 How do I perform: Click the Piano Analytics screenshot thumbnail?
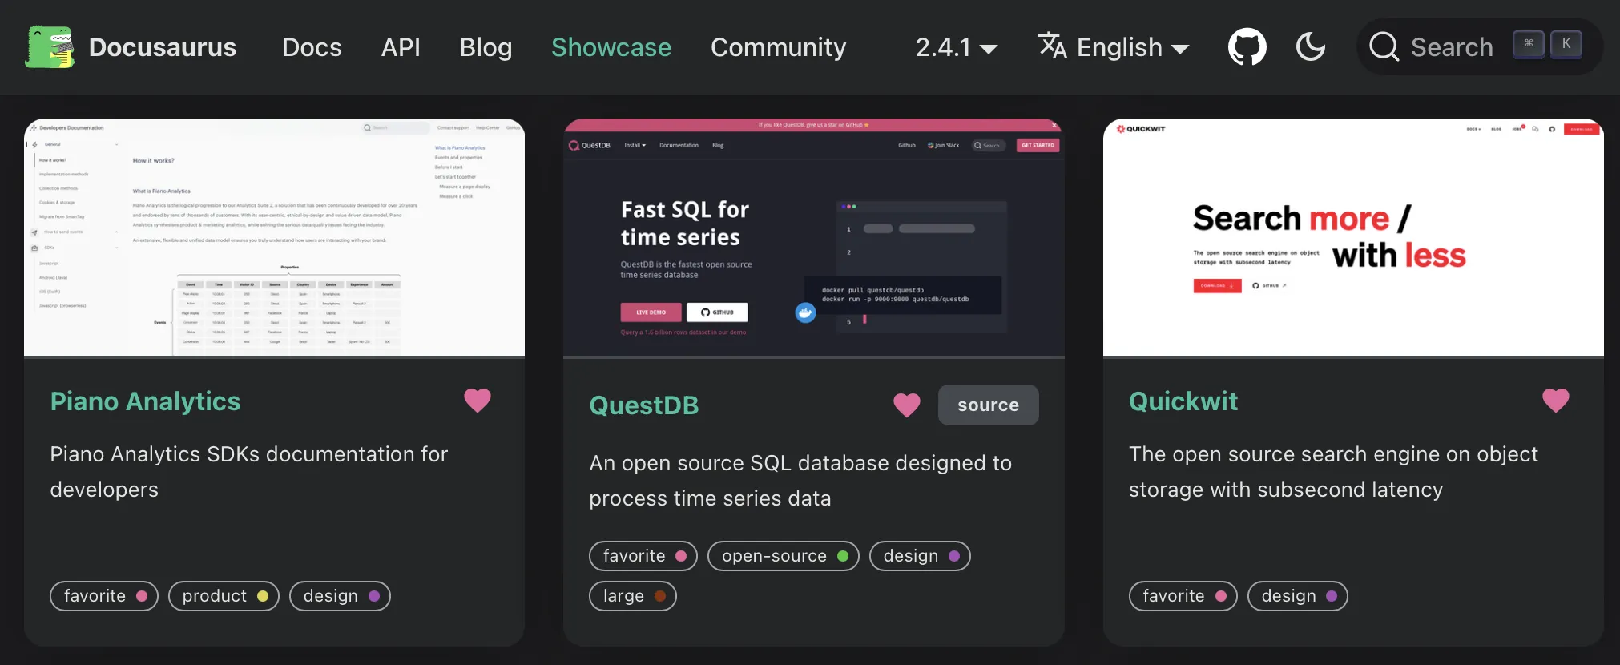[274, 237]
